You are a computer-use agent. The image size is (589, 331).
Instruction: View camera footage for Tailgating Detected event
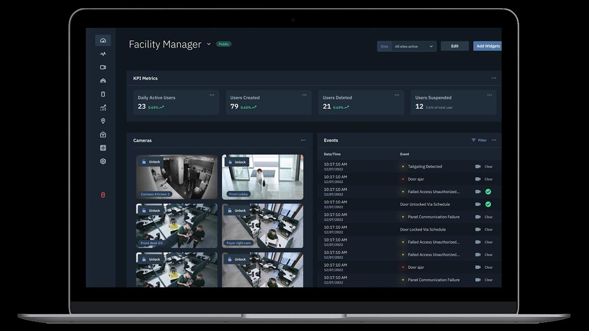(478, 167)
